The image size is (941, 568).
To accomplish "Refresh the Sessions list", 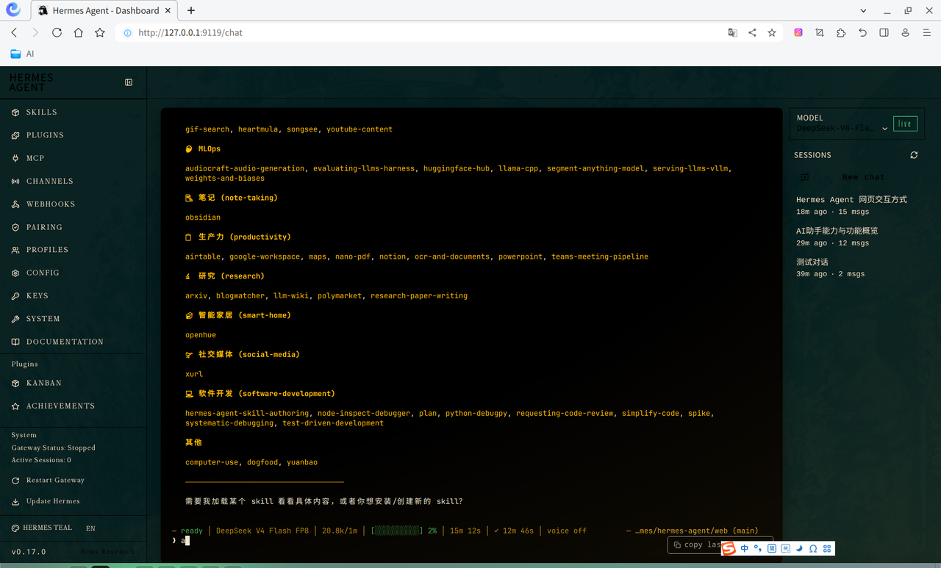I will click(x=914, y=155).
